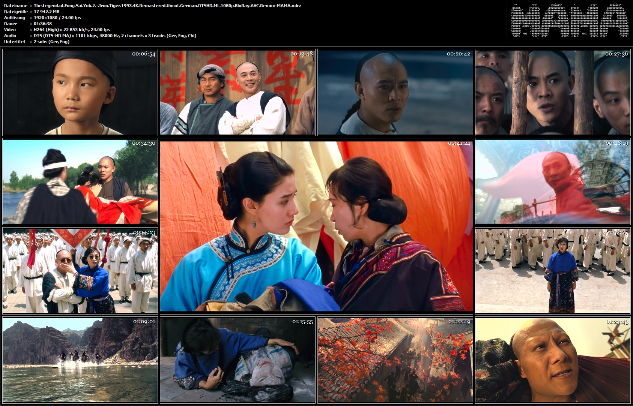The width and height of the screenshot is (633, 406).
Task: Click the video codec line starting "H264 (High)"
Action: [x=72, y=30]
